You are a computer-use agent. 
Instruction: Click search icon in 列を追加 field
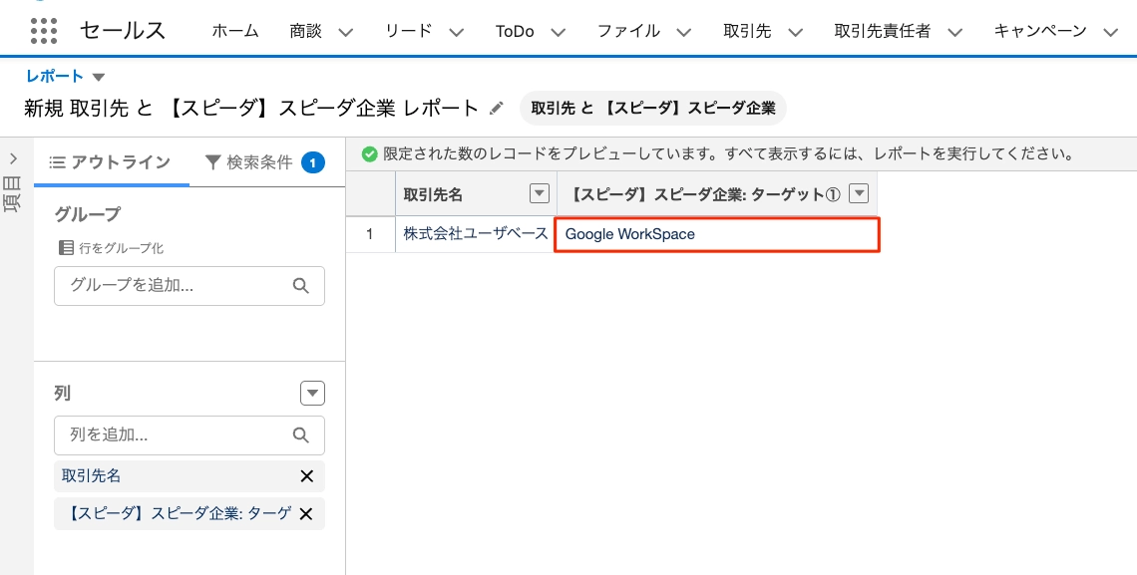point(301,435)
